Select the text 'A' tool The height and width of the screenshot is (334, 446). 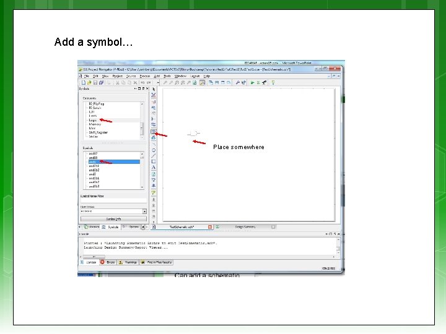[x=154, y=167]
